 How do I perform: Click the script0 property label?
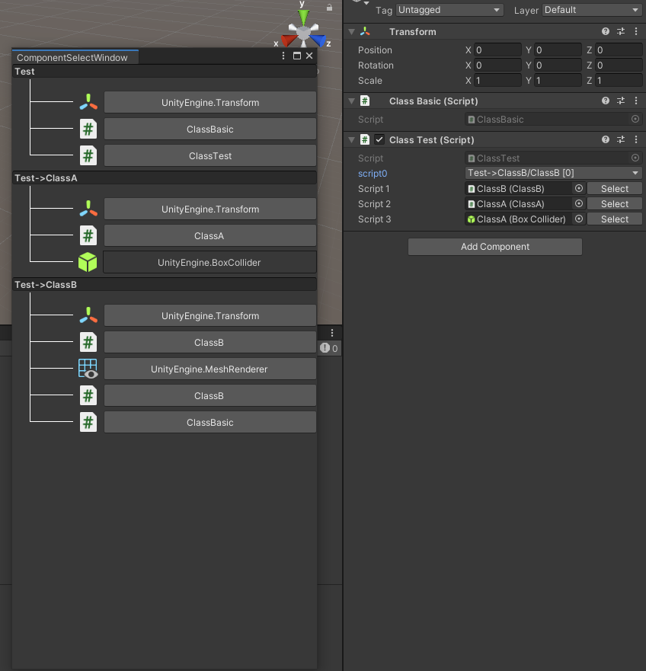tap(373, 174)
